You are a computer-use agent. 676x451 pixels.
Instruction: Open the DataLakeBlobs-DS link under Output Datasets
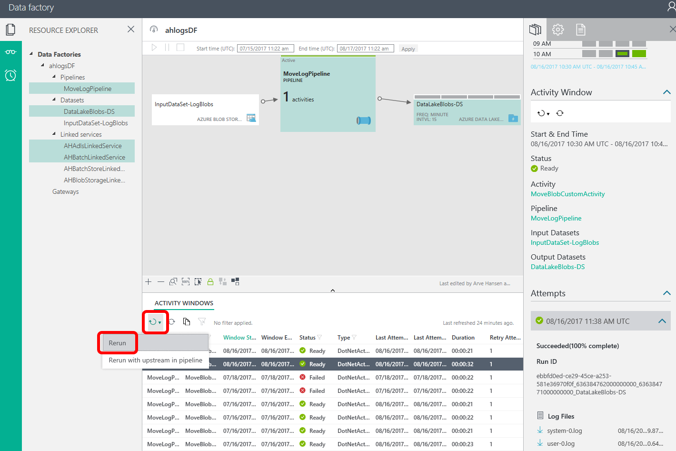tap(557, 267)
